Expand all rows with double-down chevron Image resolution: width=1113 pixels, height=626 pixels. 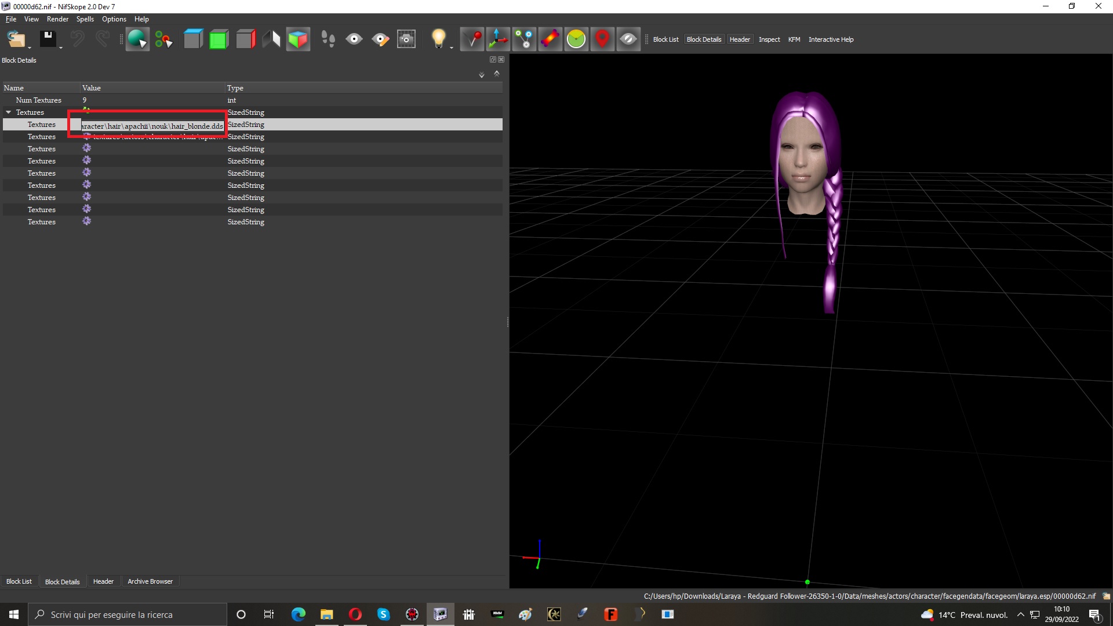pyautogui.click(x=481, y=75)
